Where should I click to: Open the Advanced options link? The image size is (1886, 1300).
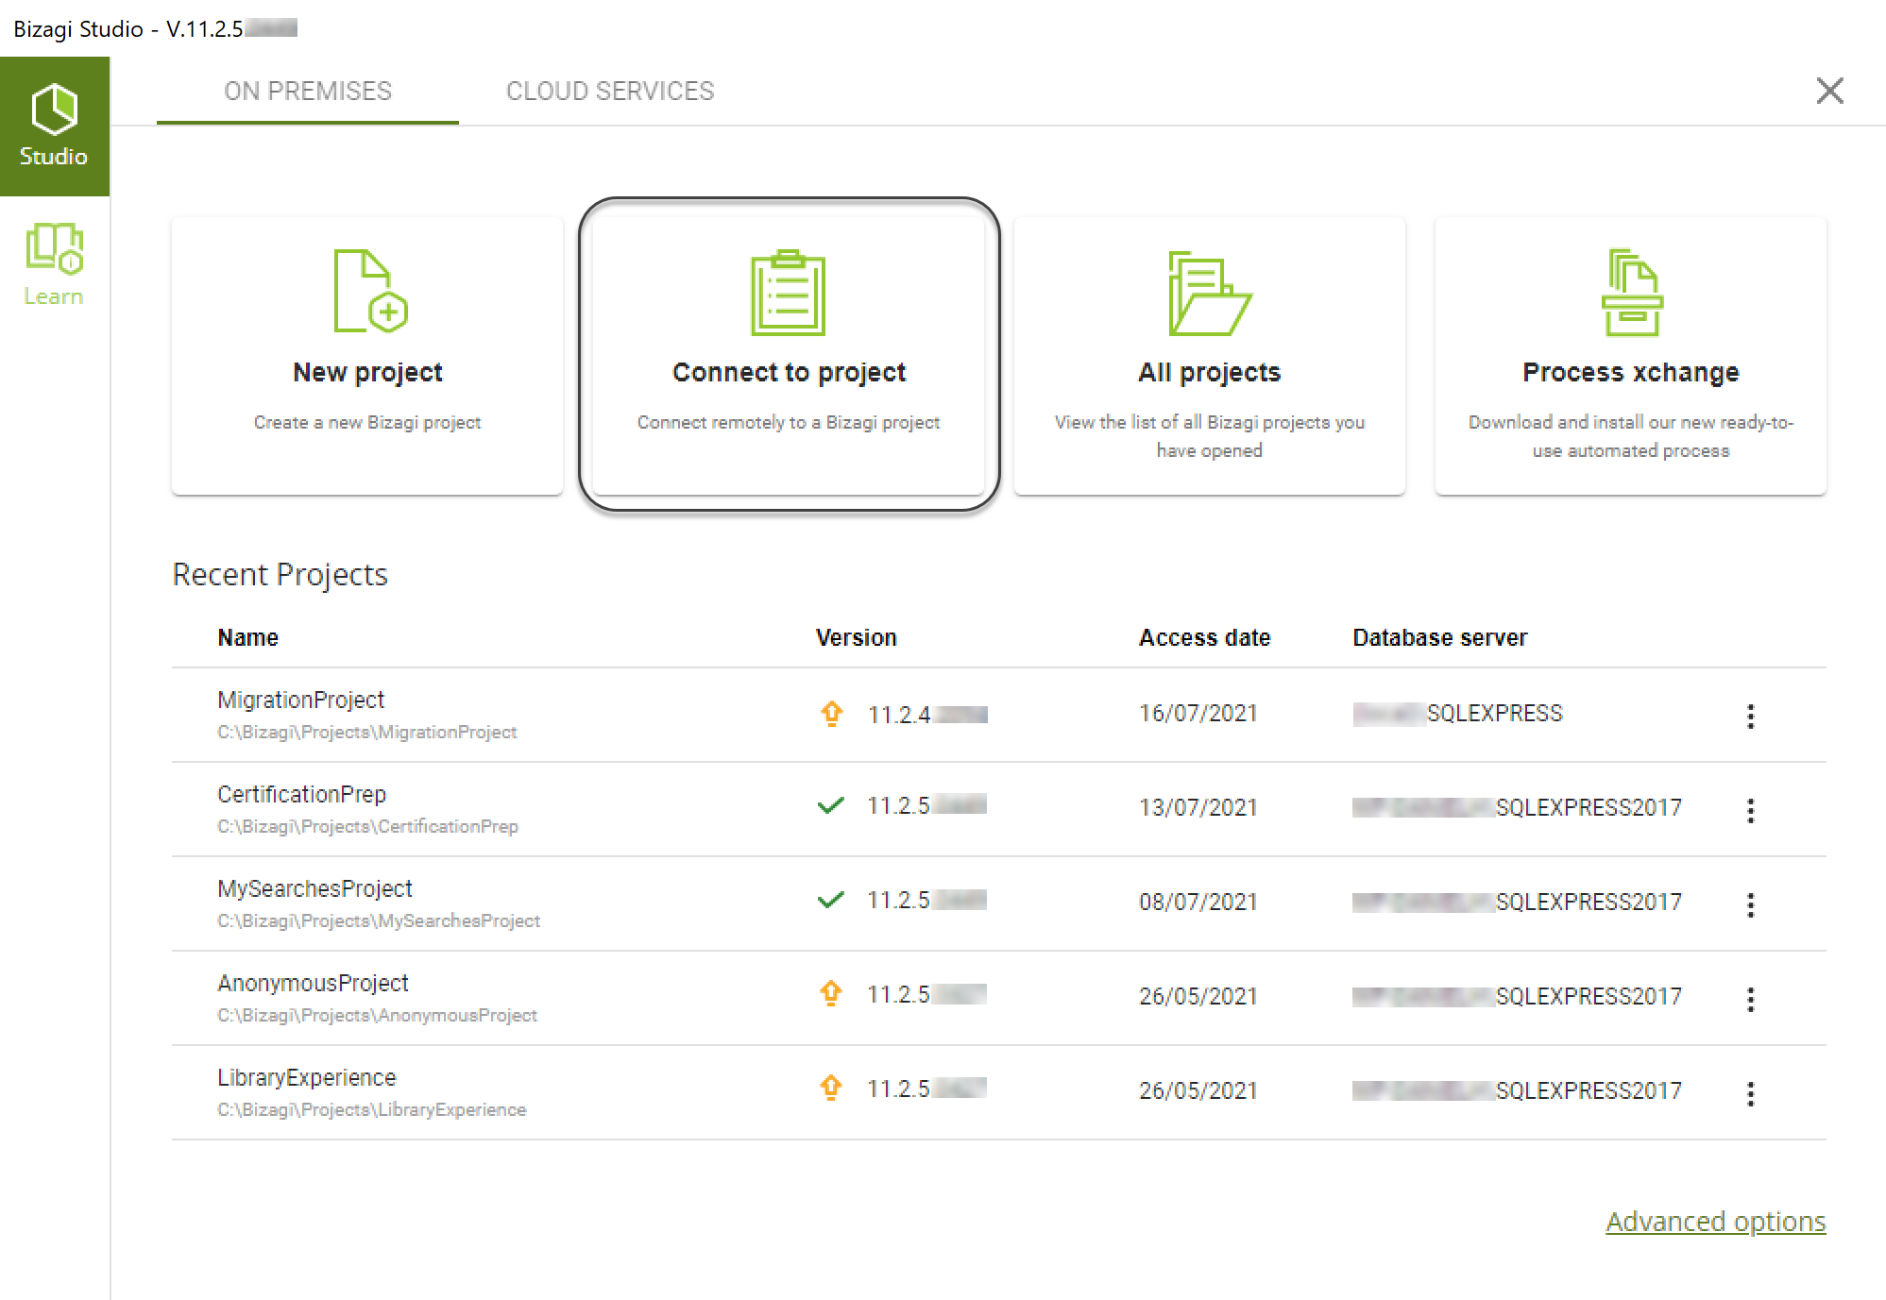coord(1715,1221)
